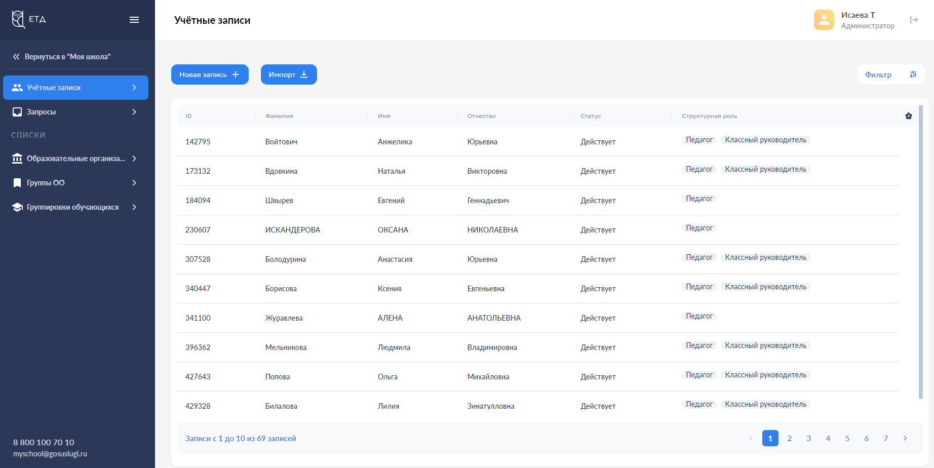Go to page 2
Image resolution: width=934 pixels, height=468 pixels.
coord(790,438)
